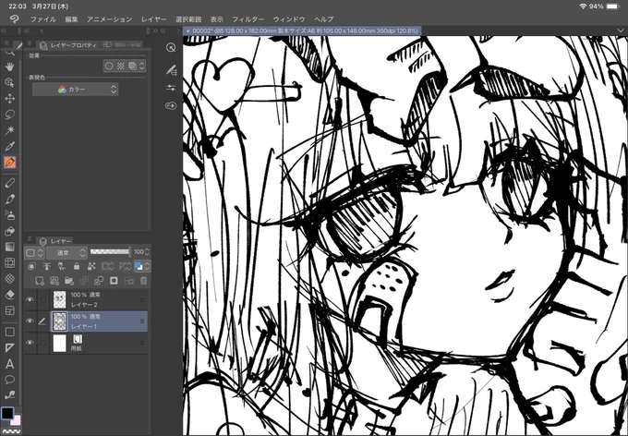This screenshot has height=436, width=628.
Task: Toggle Set as reference layer lighthouse icon
Action: click(47, 266)
